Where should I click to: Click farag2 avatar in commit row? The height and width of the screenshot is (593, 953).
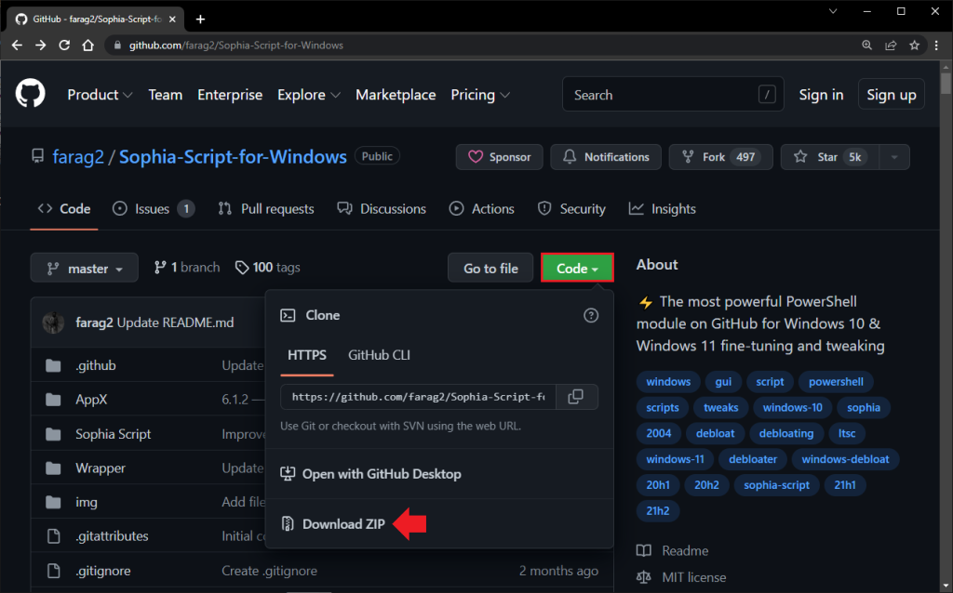tap(53, 323)
